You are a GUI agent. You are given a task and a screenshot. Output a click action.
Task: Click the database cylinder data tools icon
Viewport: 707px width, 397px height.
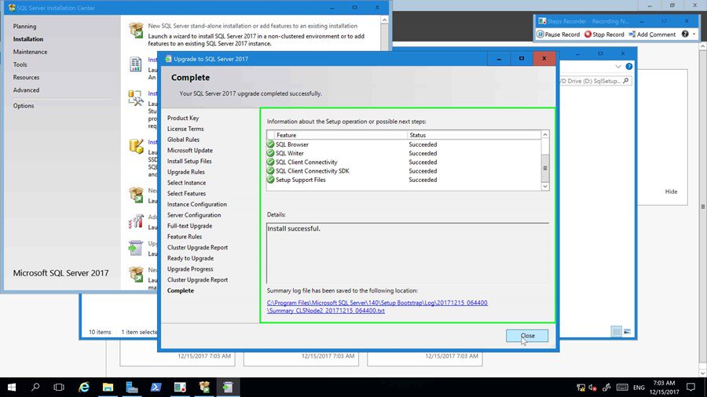(x=136, y=146)
